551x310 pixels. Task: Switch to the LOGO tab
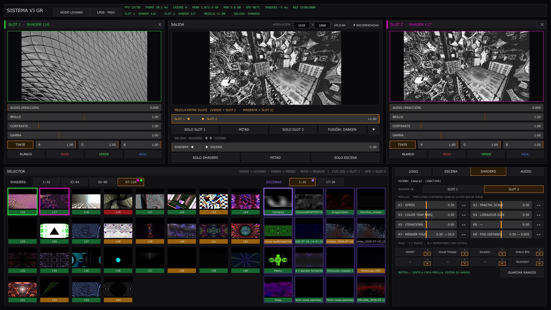tap(413, 171)
